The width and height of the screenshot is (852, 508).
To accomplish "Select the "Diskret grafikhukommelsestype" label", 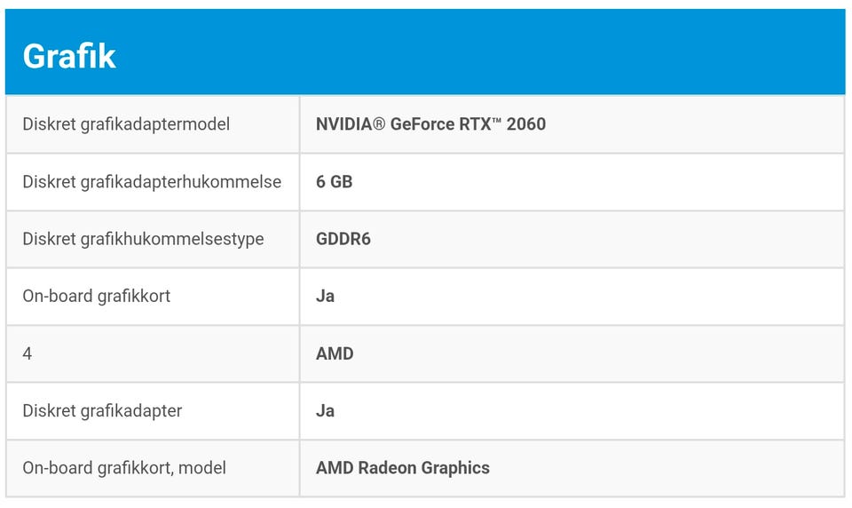I will point(143,239).
